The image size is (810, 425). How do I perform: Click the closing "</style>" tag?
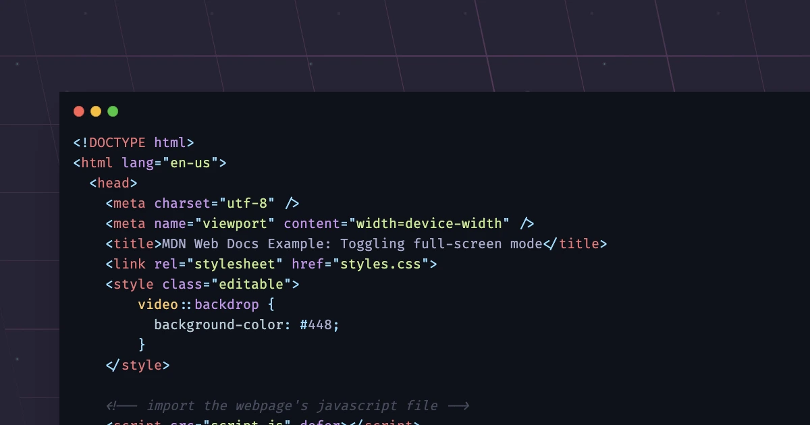138,365
